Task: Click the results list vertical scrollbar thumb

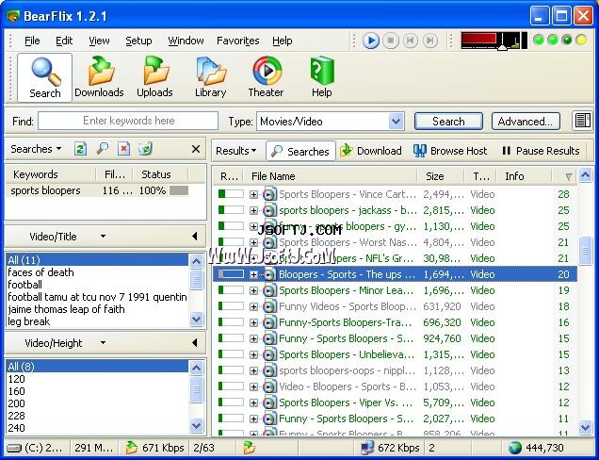Action: (x=585, y=251)
